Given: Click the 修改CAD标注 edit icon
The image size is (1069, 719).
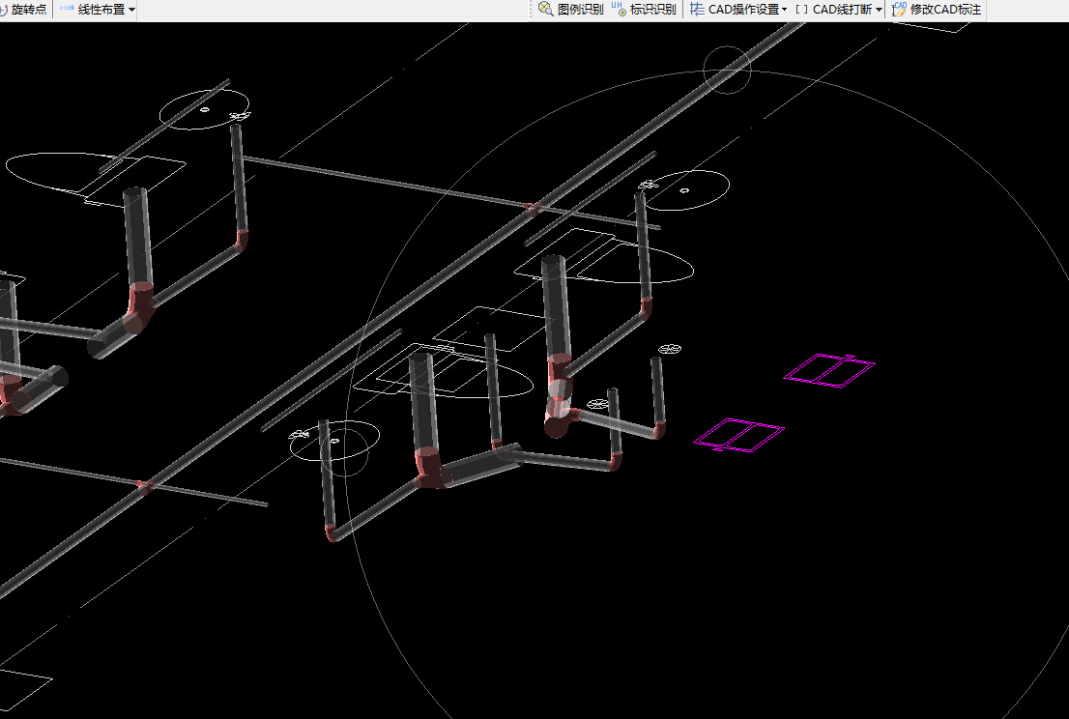Looking at the screenshot, I should 899,9.
